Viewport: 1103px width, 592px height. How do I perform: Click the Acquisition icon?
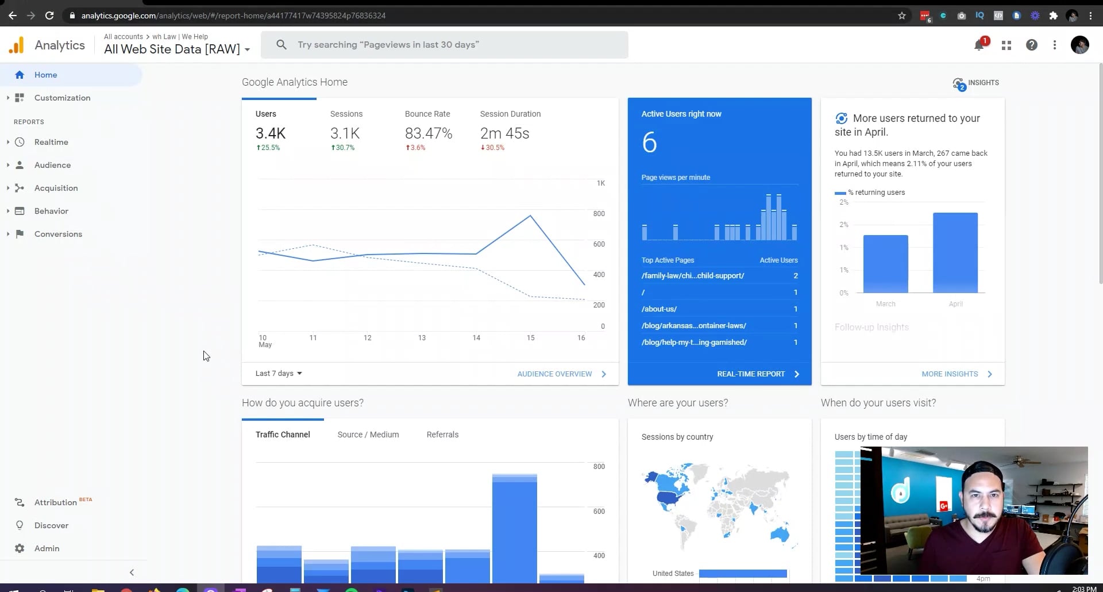click(x=20, y=188)
